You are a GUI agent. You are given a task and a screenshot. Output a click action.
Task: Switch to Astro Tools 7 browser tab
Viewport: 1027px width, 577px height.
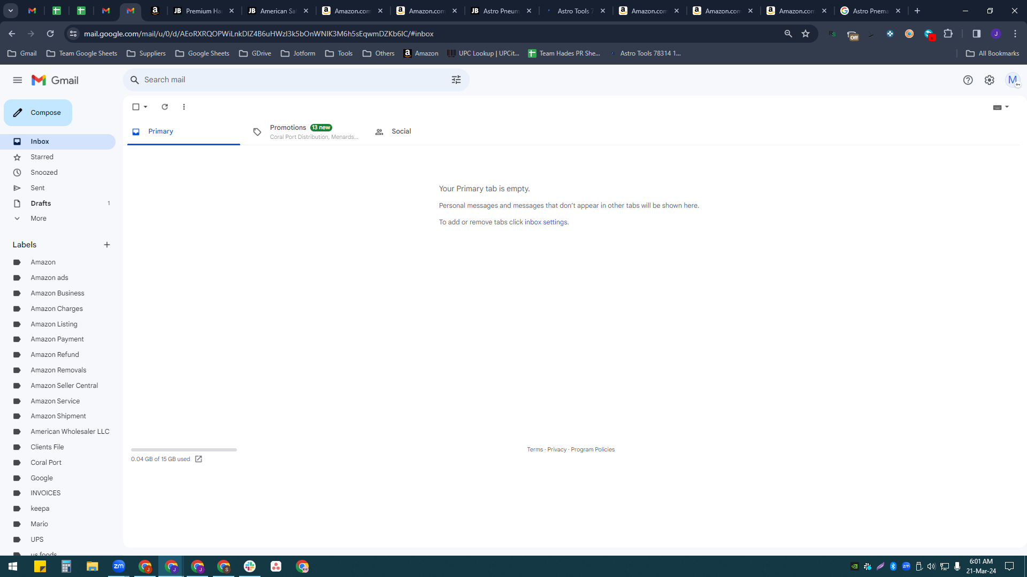[x=575, y=11]
